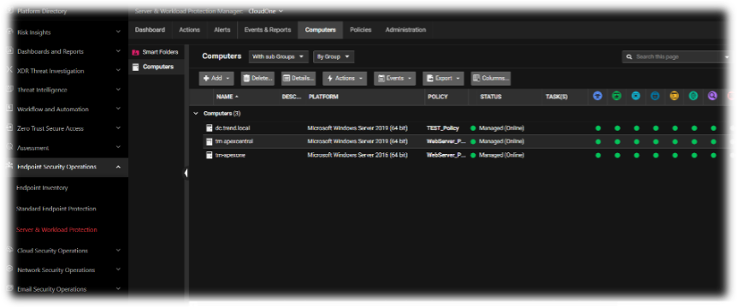Click dc.trend.local's green dot under the blue column icon
Image resolution: width=738 pixels, height=308 pixels.
pyautogui.click(x=599, y=128)
